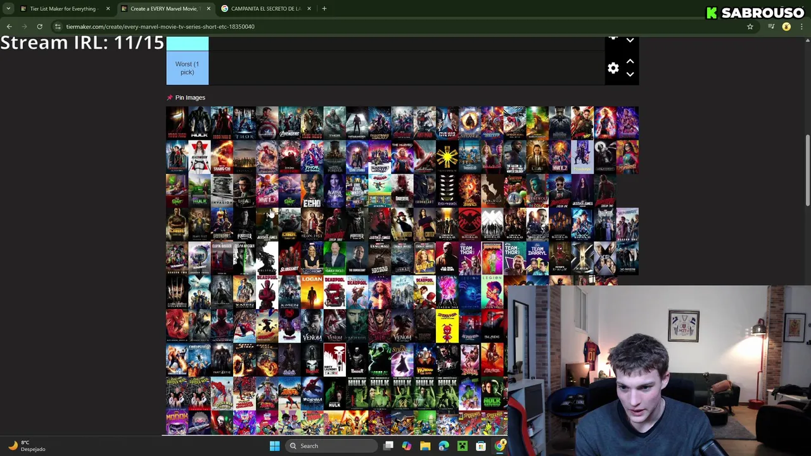The height and width of the screenshot is (456, 811).
Task: Move the Worst tier row up
Action: 630,61
